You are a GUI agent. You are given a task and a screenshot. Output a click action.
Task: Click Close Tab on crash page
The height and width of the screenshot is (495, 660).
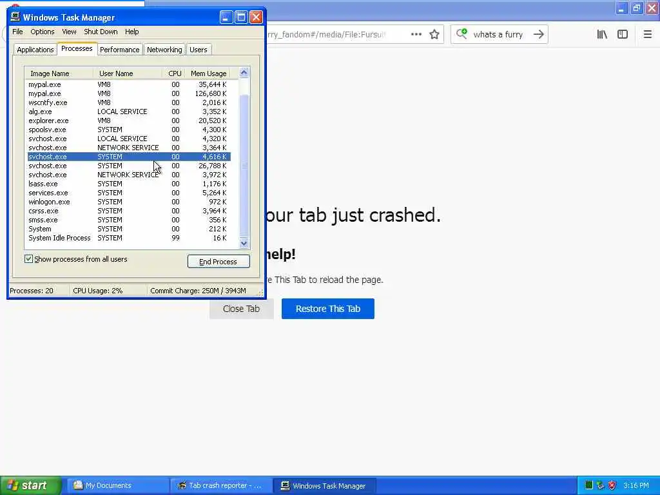tap(242, 309)
